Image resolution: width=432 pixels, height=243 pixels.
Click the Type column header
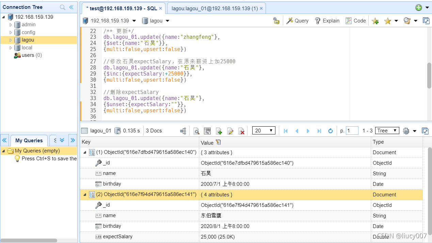397,142
